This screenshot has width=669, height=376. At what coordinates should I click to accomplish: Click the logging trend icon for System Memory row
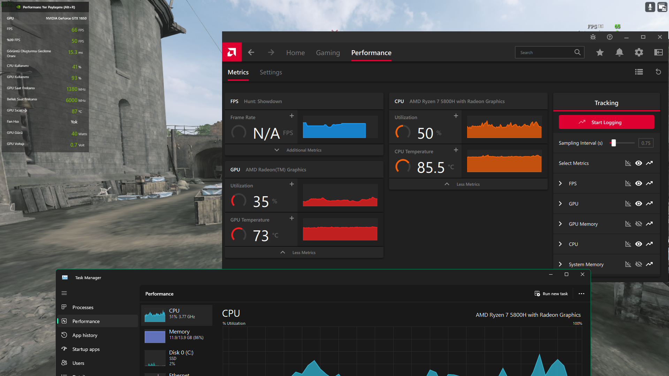(649, 264)
